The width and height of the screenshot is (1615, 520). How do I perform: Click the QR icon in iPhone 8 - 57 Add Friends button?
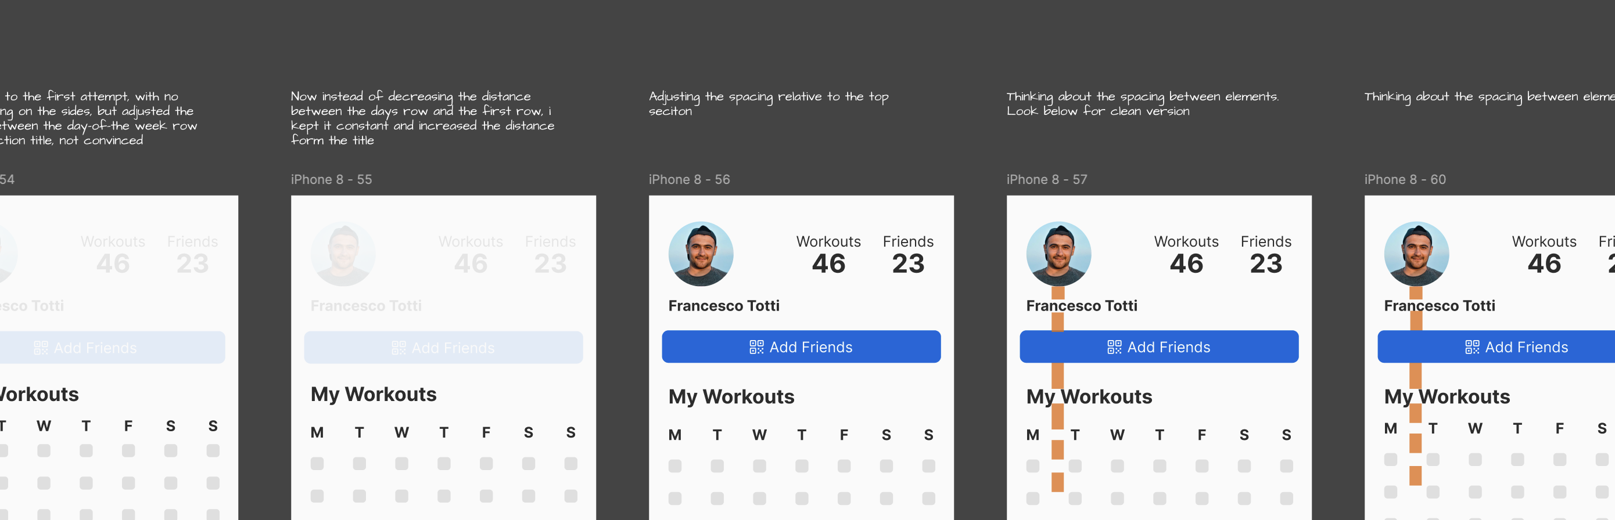coord(1114,347)
